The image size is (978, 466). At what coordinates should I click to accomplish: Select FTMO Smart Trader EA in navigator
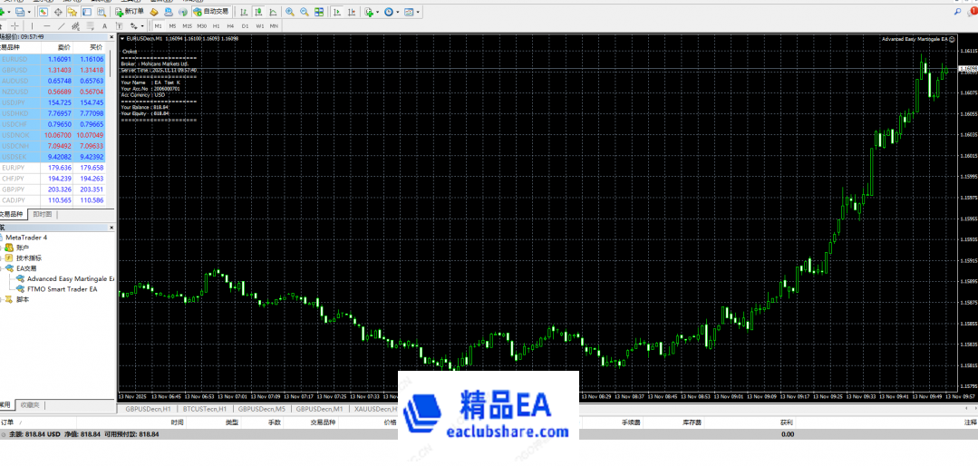62,289
